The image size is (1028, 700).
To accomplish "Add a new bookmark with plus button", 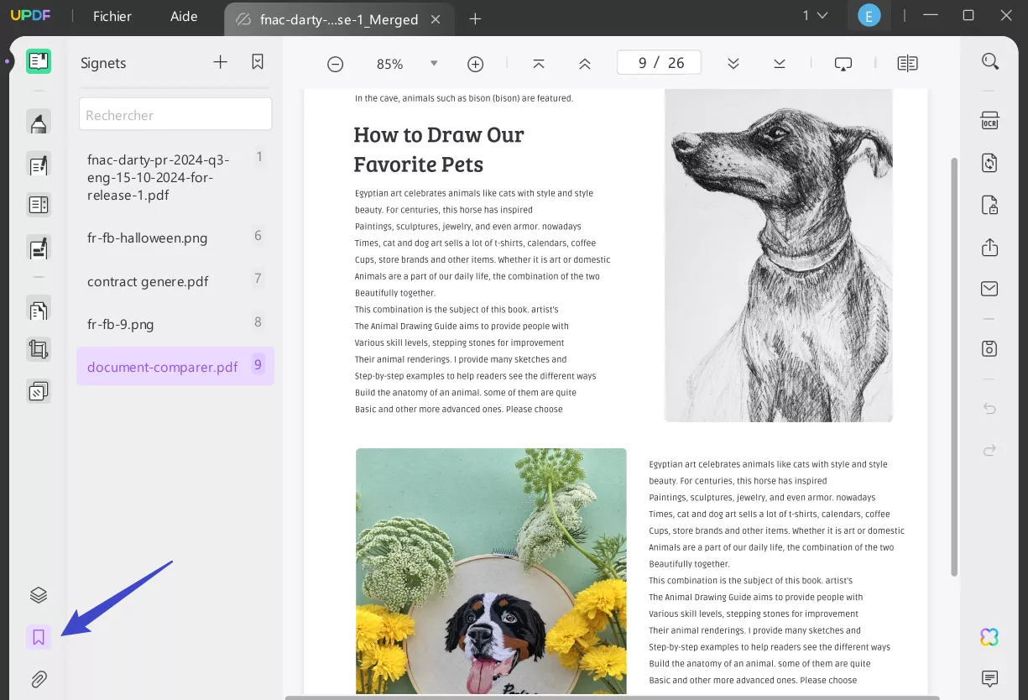I will pyautogui.click(x=220, y=62).
